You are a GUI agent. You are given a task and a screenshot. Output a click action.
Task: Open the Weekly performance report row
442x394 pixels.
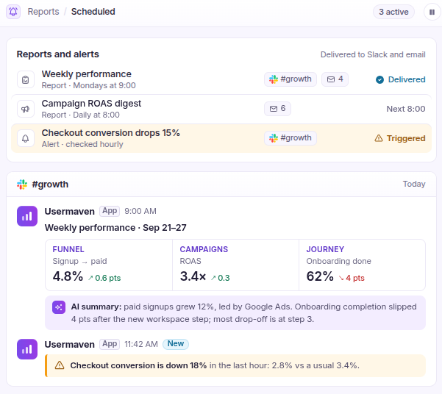tap(221, 79)
